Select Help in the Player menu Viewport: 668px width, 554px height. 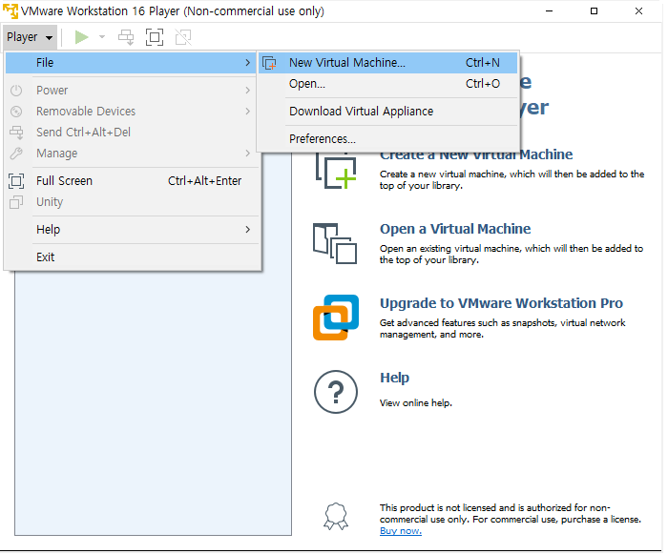pos(131,230)
